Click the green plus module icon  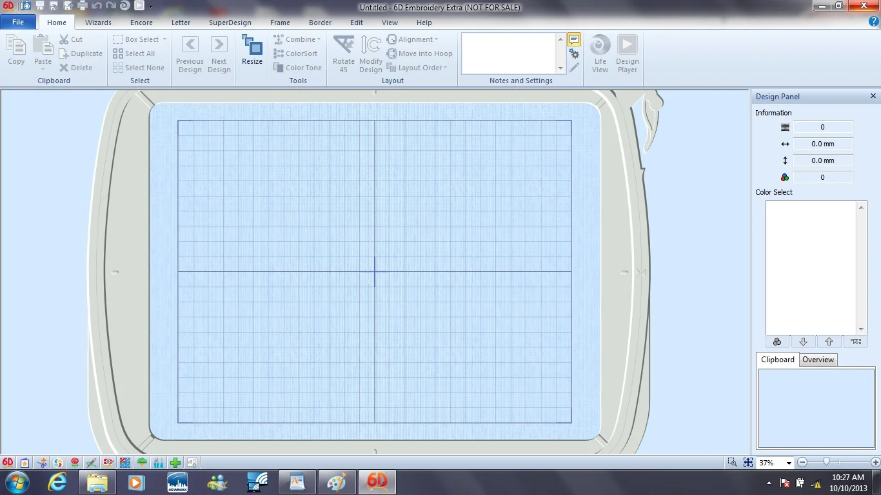(175, 463)
